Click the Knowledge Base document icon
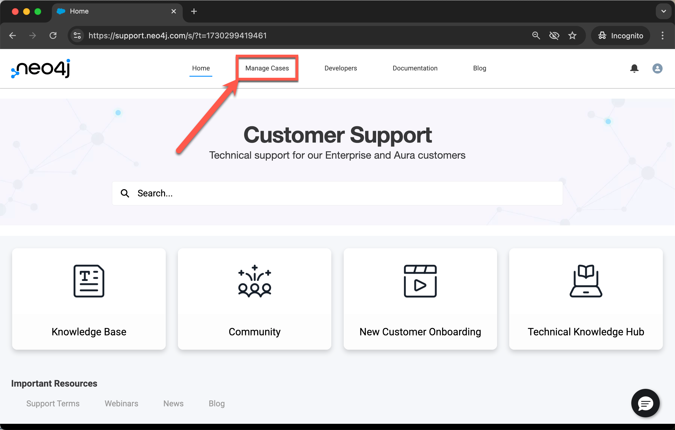Screen dimensions: 675x430 click(89, 281)
